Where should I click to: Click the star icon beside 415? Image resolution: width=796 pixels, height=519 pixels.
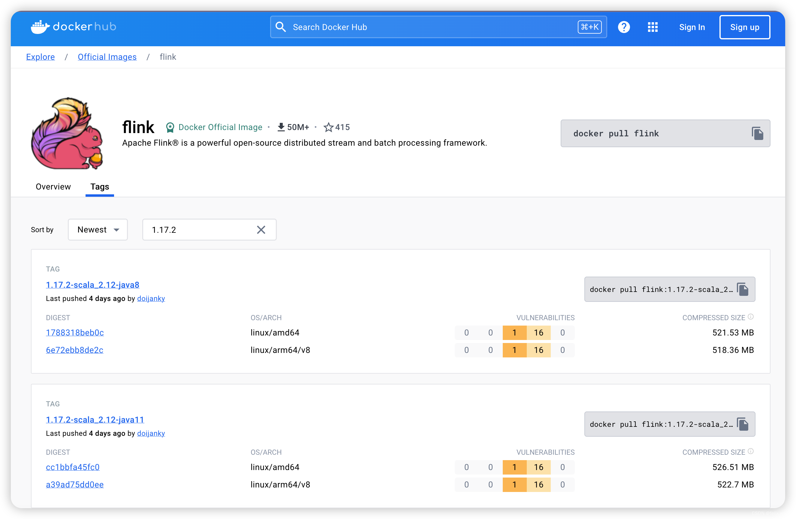pos(328,127)
